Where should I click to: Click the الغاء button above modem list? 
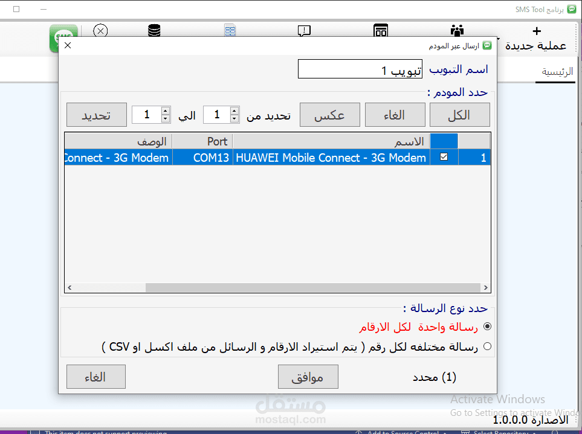tap(395, 115)
